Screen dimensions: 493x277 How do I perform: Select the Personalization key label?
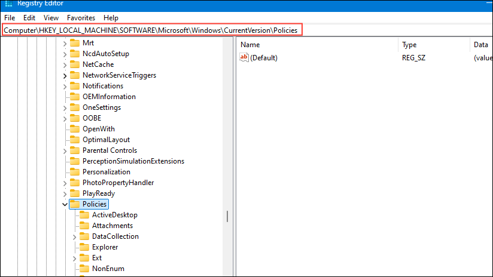pyautogui.click(x=106, y=171)
